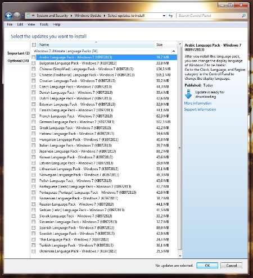The image size is (253, 278).
Task: Open the Edit menu
Action: (x=20, y=25)
